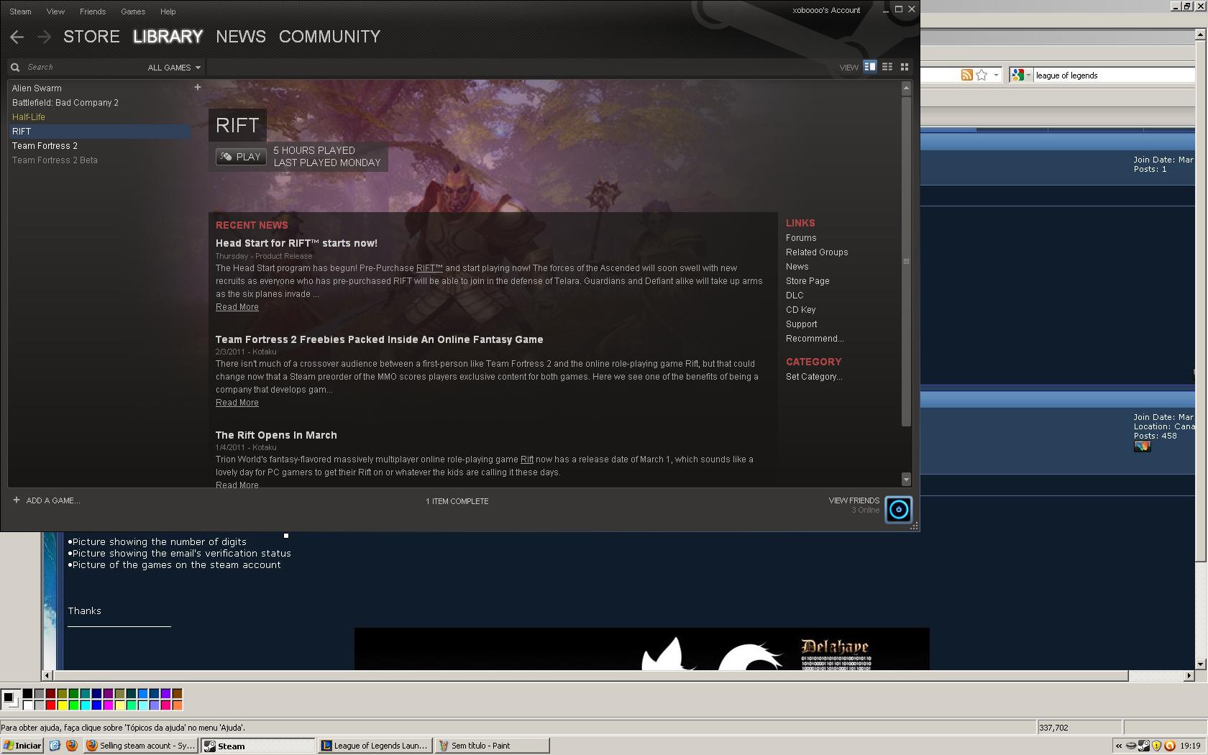
Task: Open the Steam menu
Action: (20, 12)
